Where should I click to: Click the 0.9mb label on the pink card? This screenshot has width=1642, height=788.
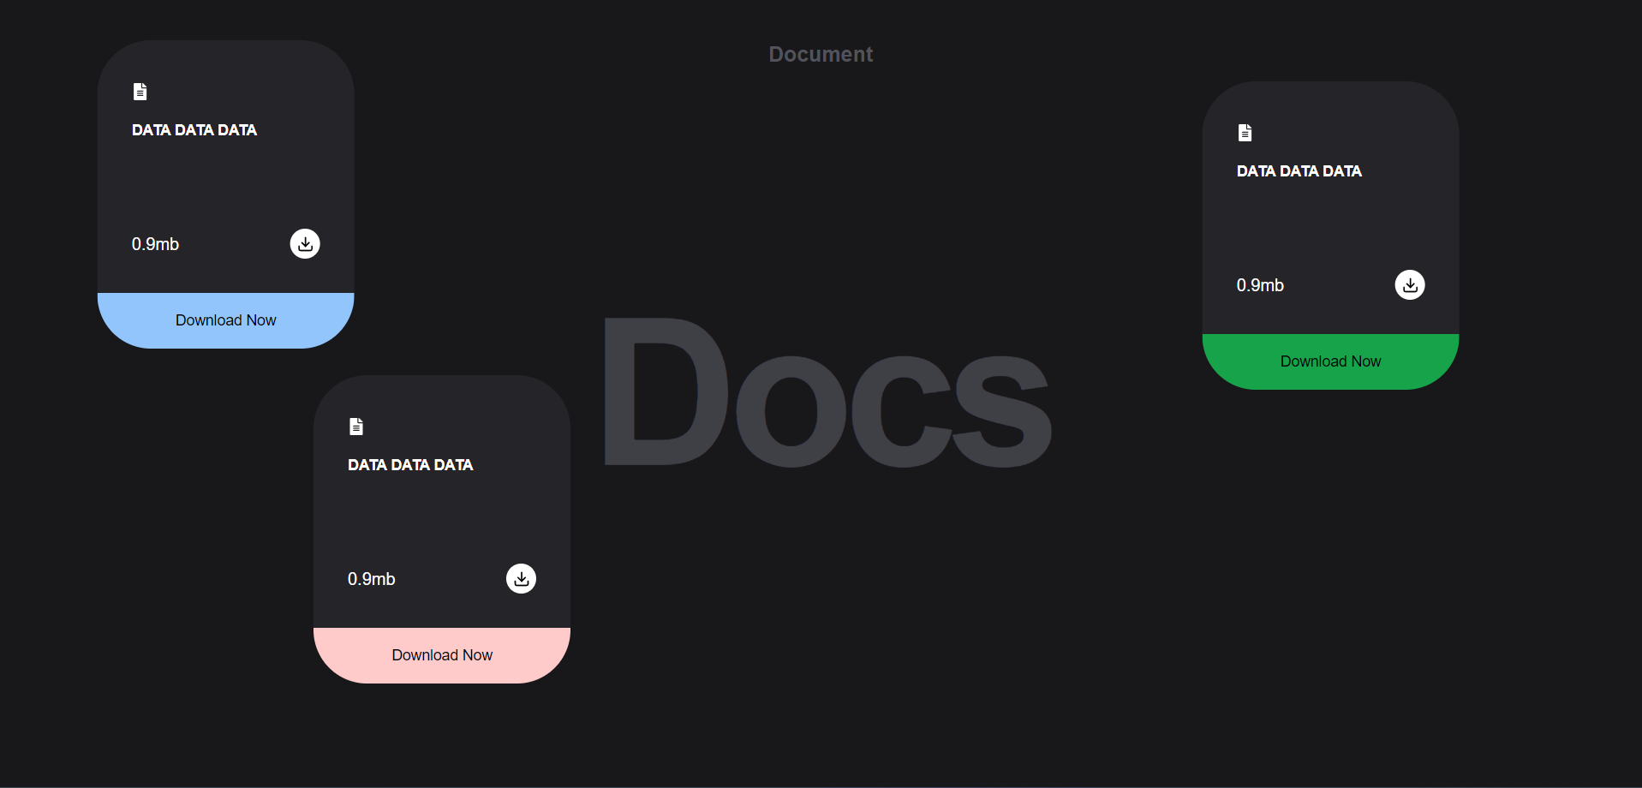[x=371, y=578]
